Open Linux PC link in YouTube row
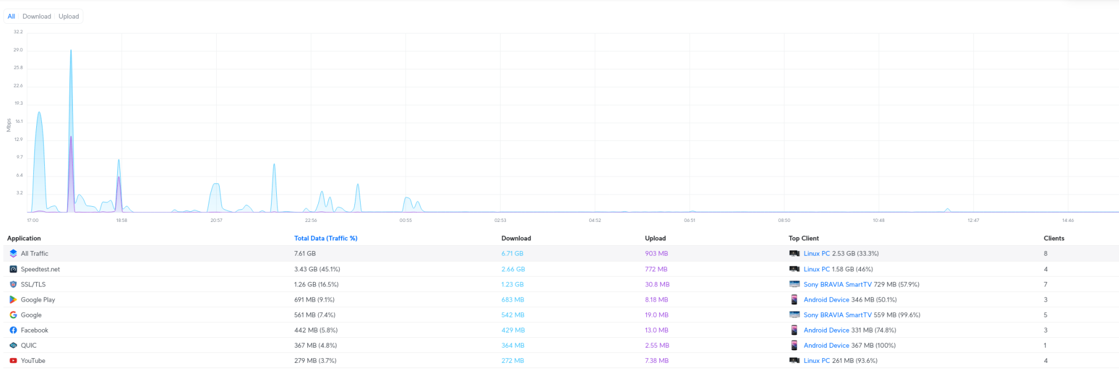 tap(816, 361)
